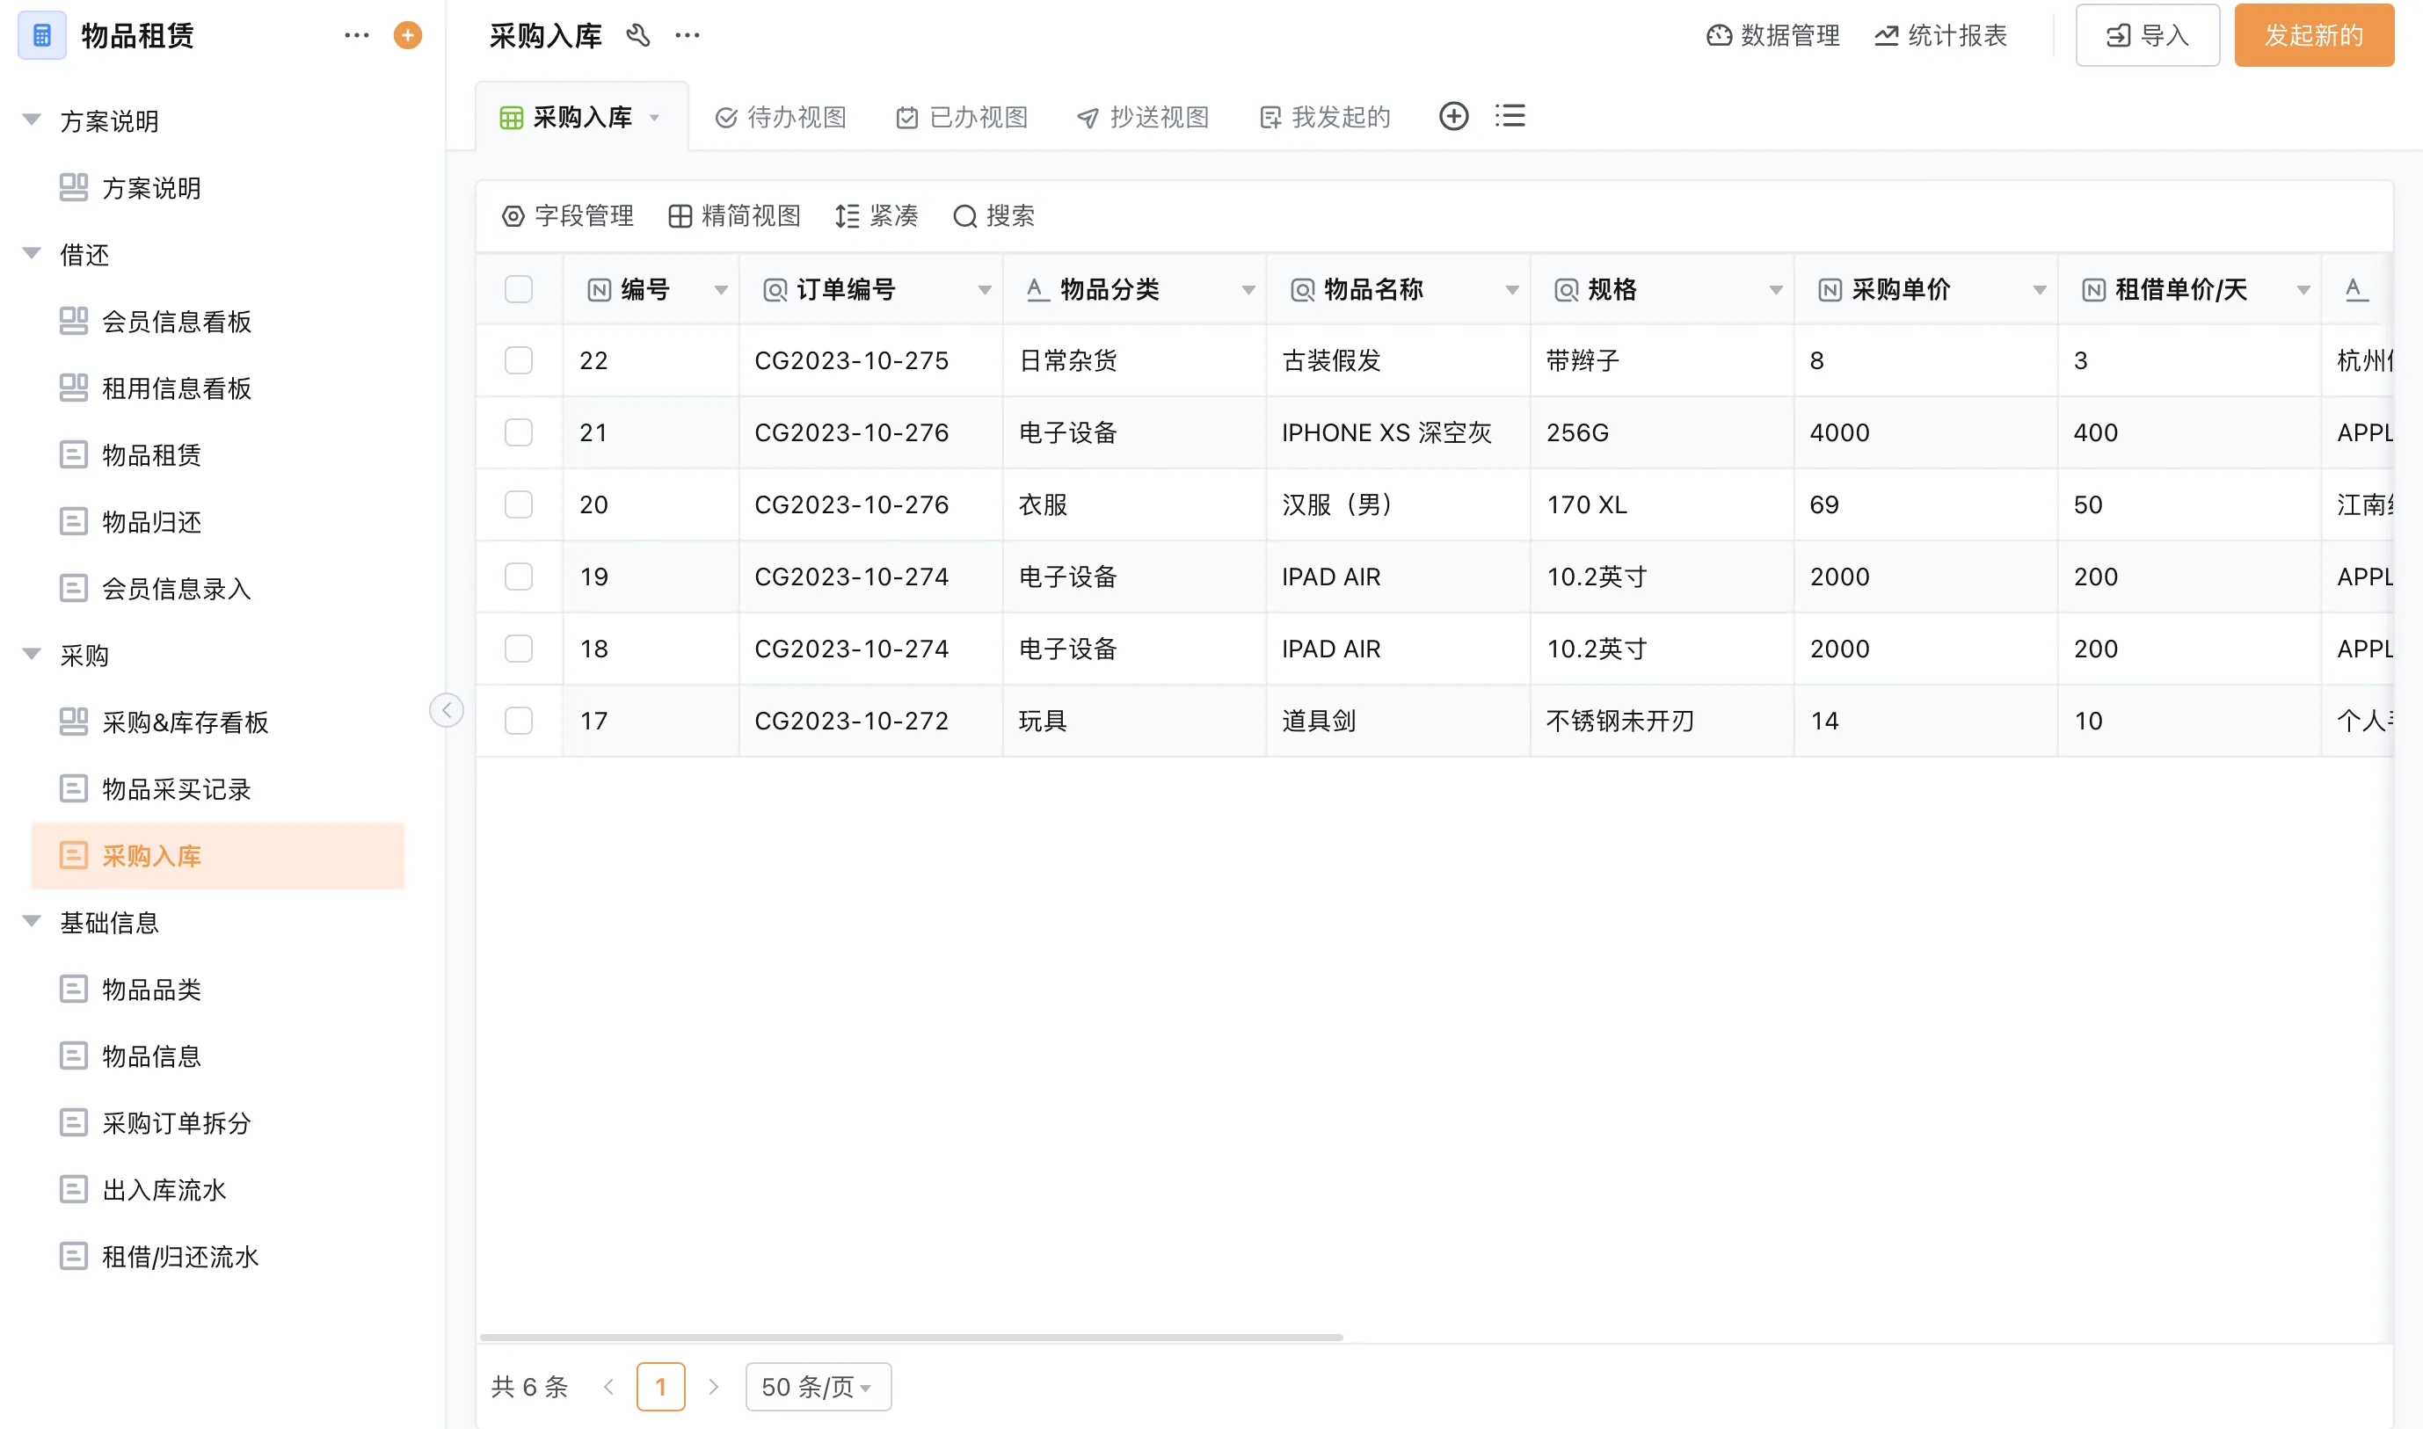Toggle the select-all header checkbox
This screenshot has width=2423, height=1429.
point(518,289)
